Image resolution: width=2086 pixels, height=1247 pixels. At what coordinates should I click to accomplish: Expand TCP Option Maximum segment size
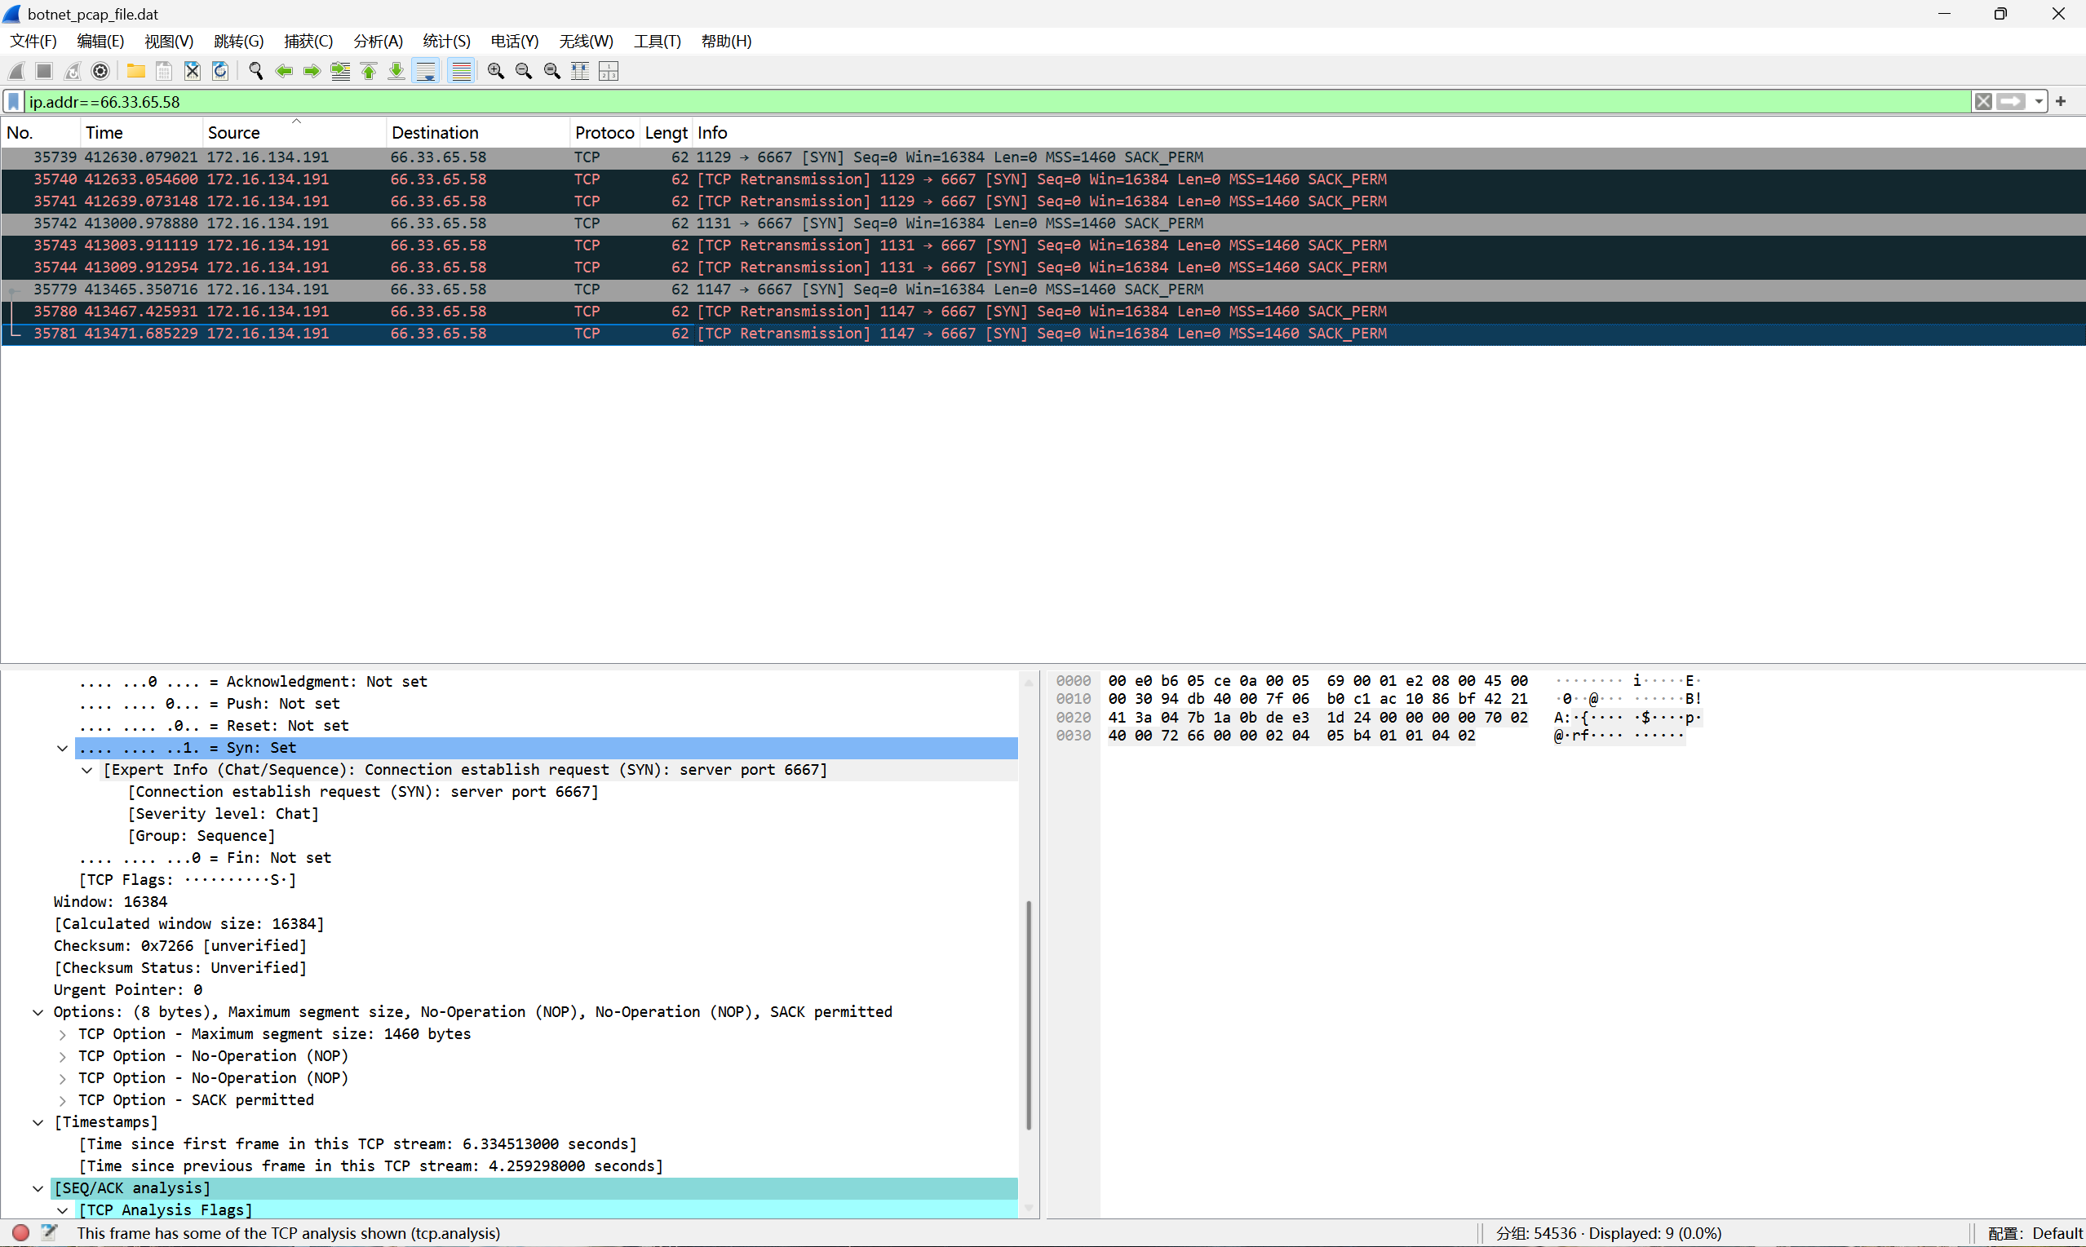(63, 1034)
